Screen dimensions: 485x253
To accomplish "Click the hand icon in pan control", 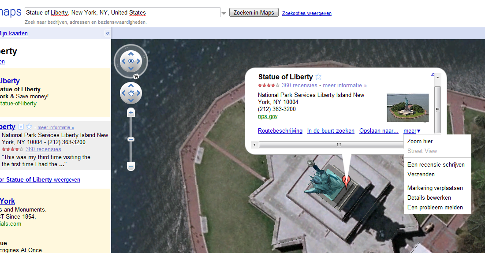I will click(x=131, y=93).
